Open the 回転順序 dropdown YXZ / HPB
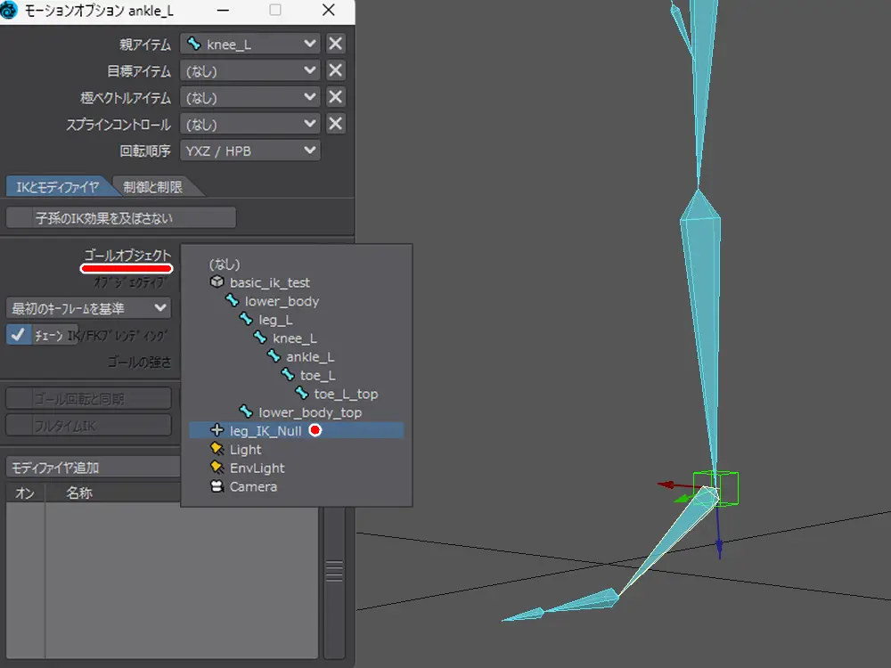Viewport: 891px width, 668px height. tap(249, 151)
